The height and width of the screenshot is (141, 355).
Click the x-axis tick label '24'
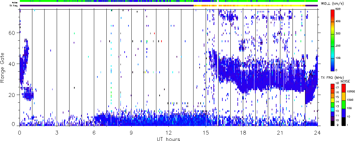[318, 133]
